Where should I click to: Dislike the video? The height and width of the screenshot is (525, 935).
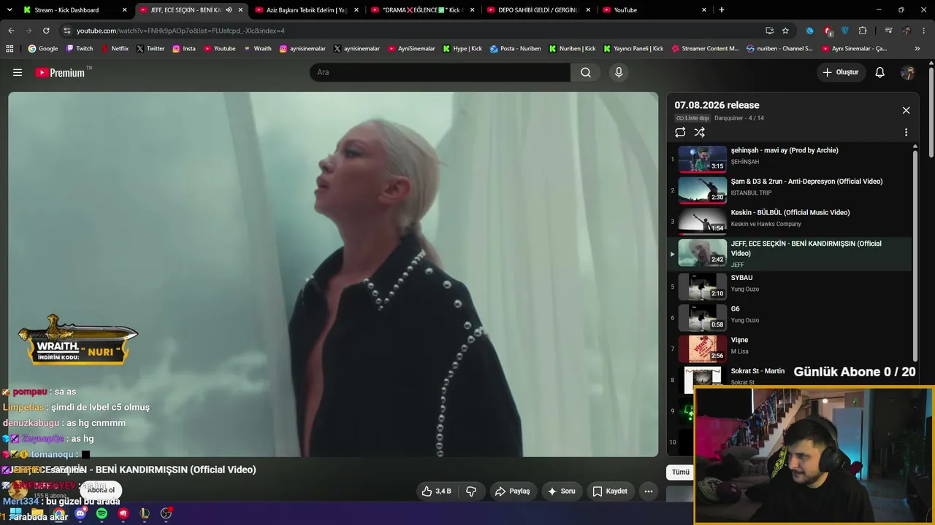pos(471,491)
